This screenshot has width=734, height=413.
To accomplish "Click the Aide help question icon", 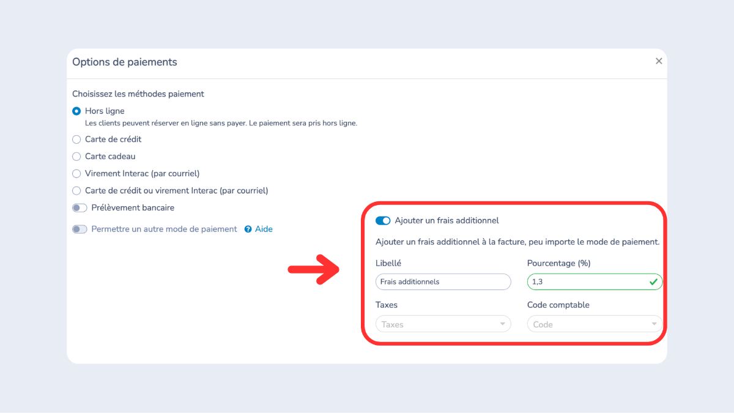I will point(248,229).
